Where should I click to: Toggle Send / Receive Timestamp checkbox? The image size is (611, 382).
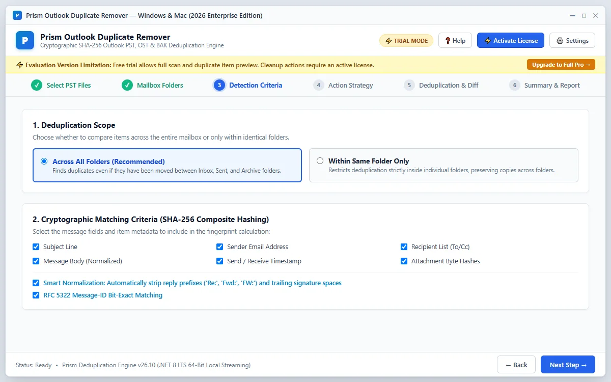[220, 261]
